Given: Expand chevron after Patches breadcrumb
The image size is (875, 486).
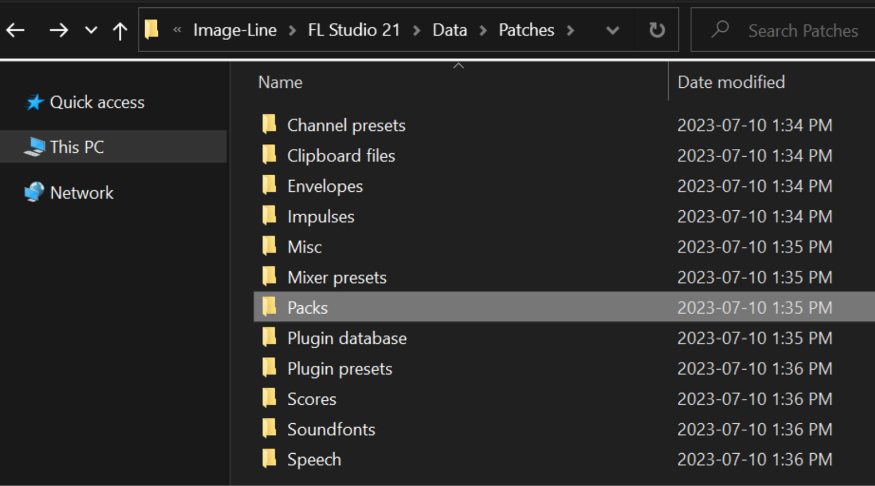Looking at the screenshot, I should pos(570,31).
